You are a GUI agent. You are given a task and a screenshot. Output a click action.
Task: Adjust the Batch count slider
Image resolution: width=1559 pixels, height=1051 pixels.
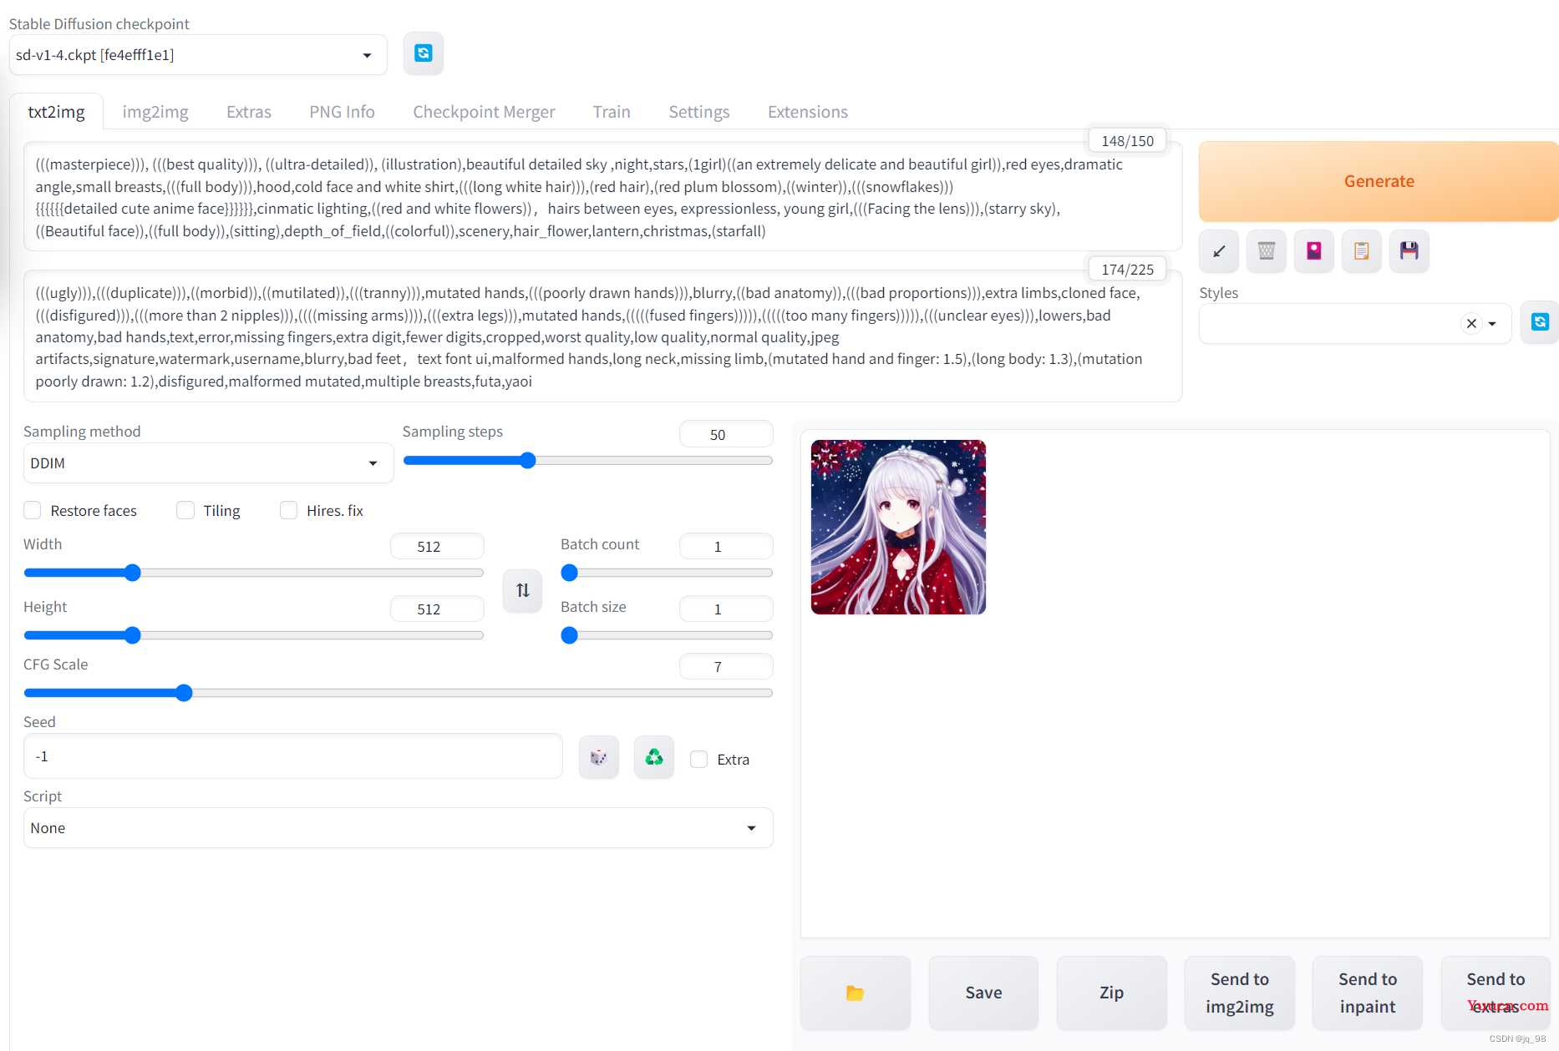pos(667,573)
